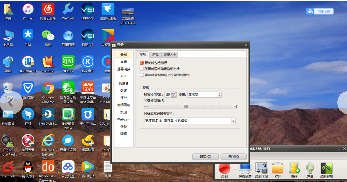Start 录制游戏 game recording icon
This screenshot has width=347, height=182.
pos(326,168)
